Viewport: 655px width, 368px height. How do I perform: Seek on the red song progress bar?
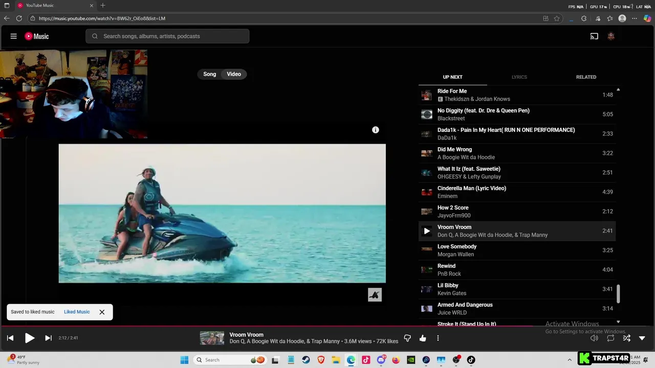pos(266,326)
